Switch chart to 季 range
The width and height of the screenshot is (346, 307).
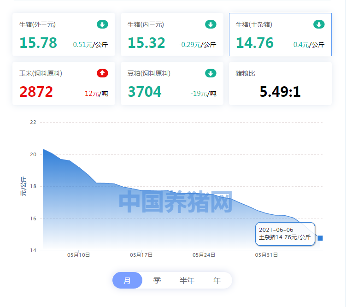157,280
